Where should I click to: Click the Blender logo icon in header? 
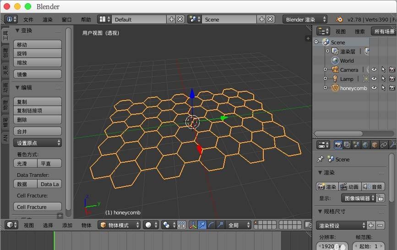point(339,19)
